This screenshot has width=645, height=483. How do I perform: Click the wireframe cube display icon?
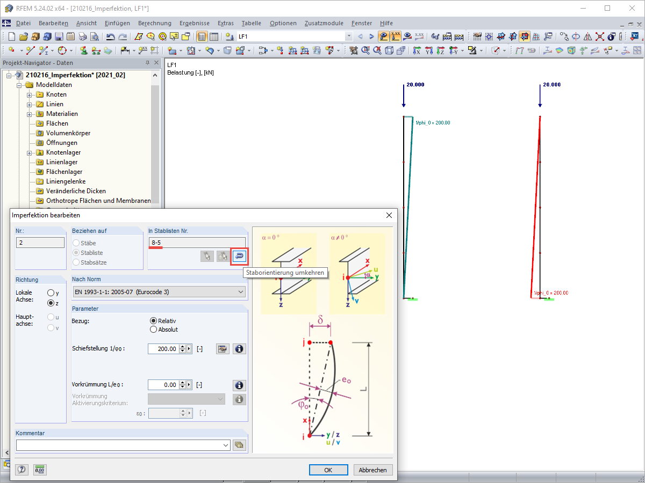pos(388,50)
